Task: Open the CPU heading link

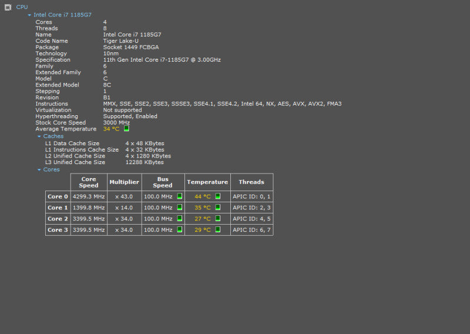Action: 22,7
